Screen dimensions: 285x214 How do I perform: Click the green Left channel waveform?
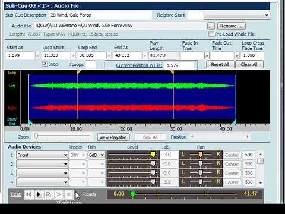click(132, 86)
